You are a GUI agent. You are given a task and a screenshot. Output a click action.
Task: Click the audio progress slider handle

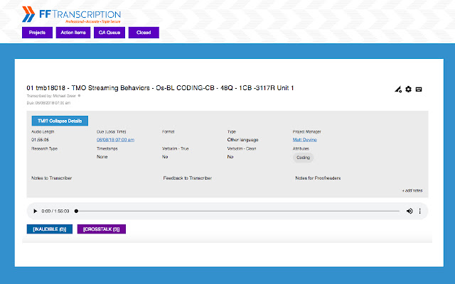click(x=76, y=211)
